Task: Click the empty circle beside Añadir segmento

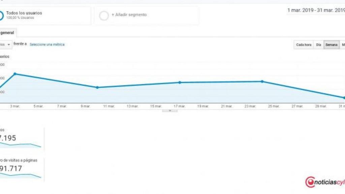Action: pos(104,15)
